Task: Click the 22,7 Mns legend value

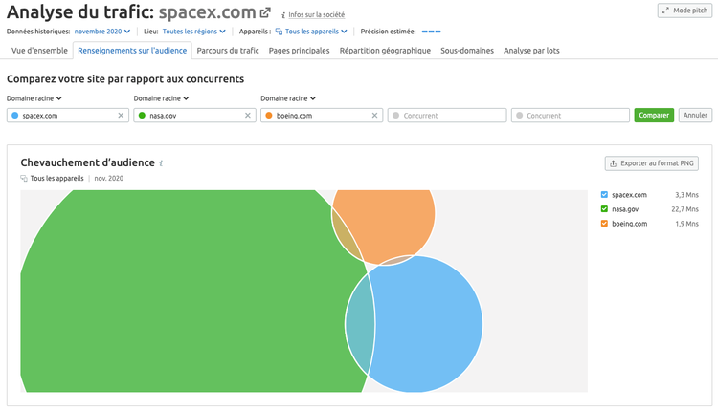Action: coord(684,209)
